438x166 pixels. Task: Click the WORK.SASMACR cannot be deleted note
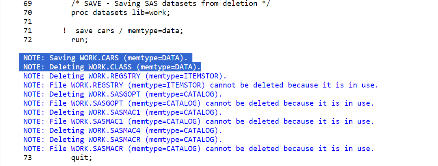point(198,149)
